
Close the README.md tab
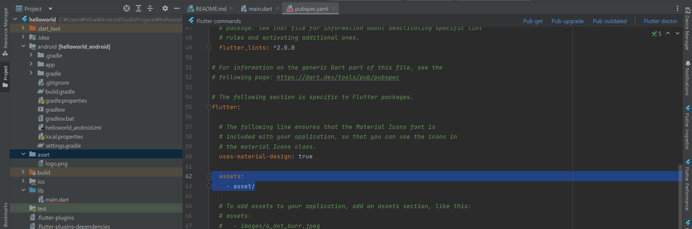click(231, 8)
